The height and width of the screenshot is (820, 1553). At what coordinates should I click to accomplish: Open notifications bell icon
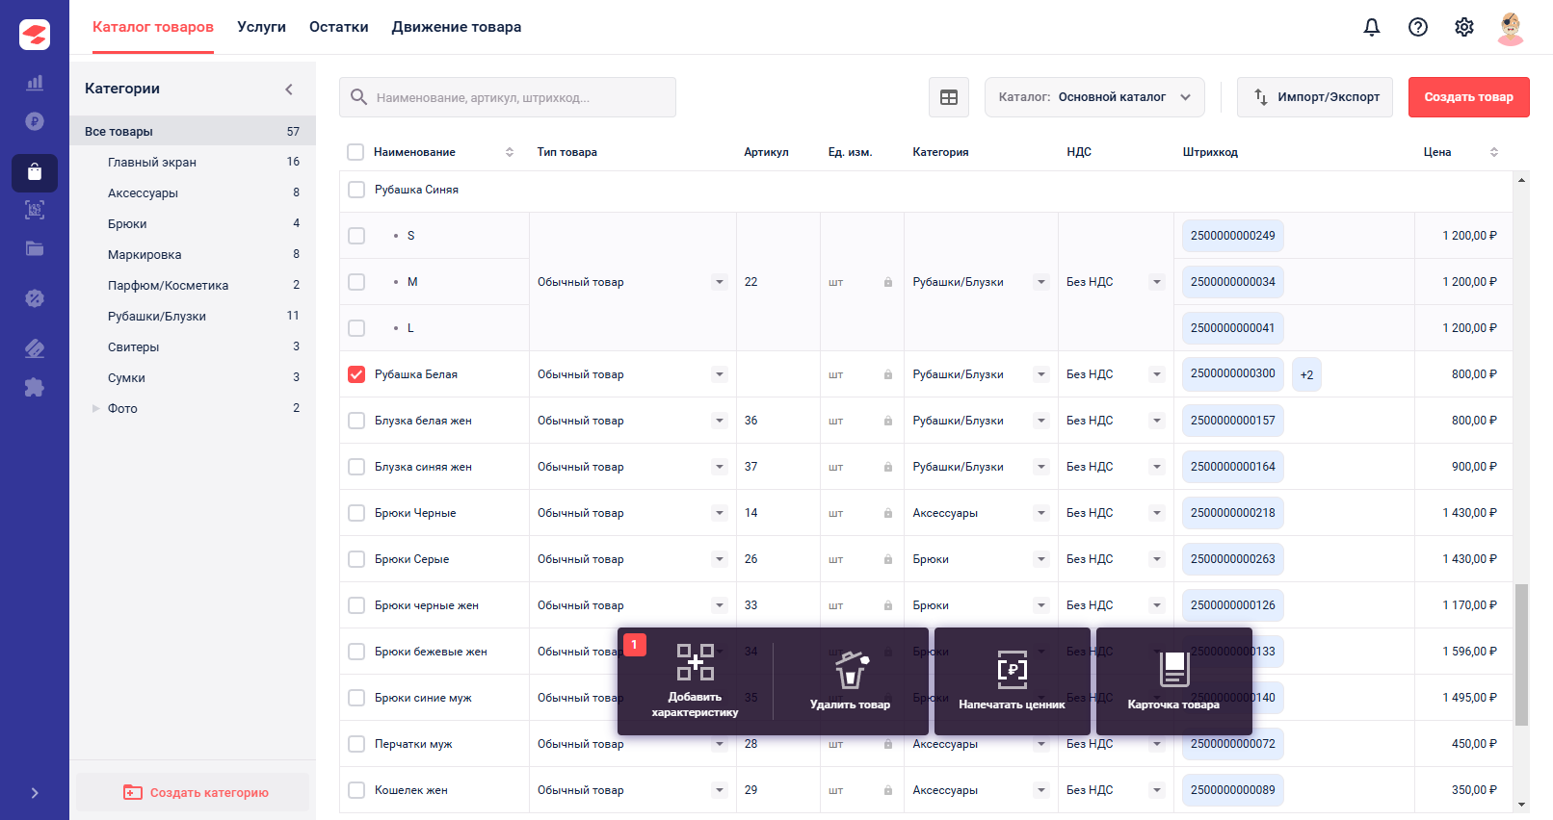click(1372, 27)
